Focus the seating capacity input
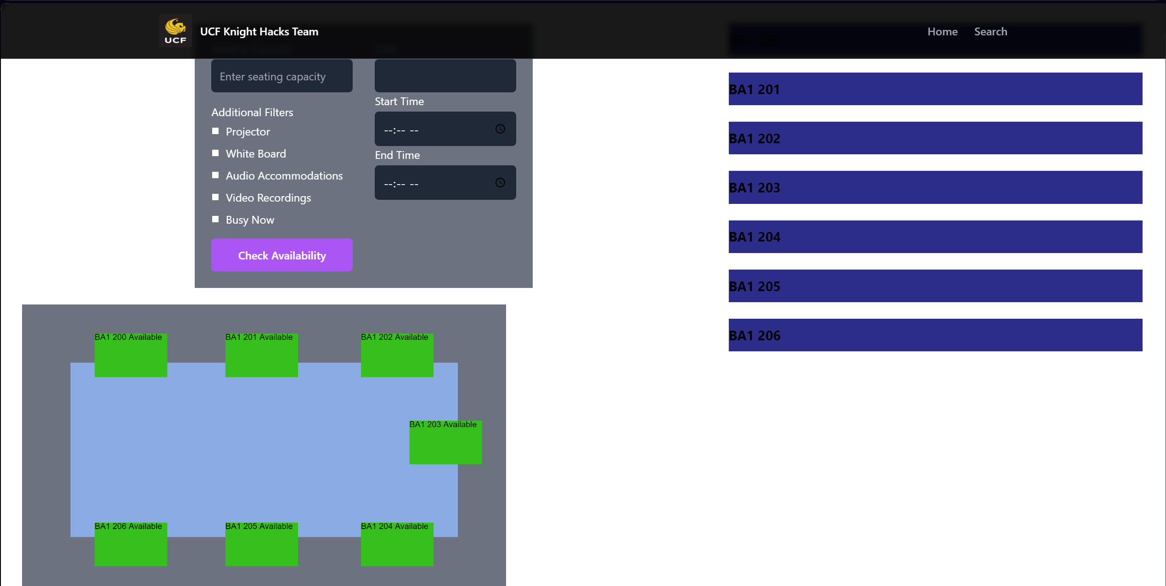 coord(282,76)
